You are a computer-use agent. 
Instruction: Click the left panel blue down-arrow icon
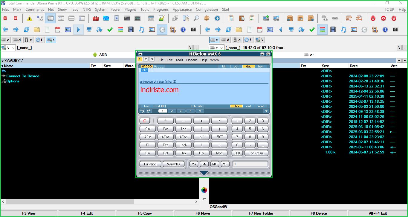89,30
